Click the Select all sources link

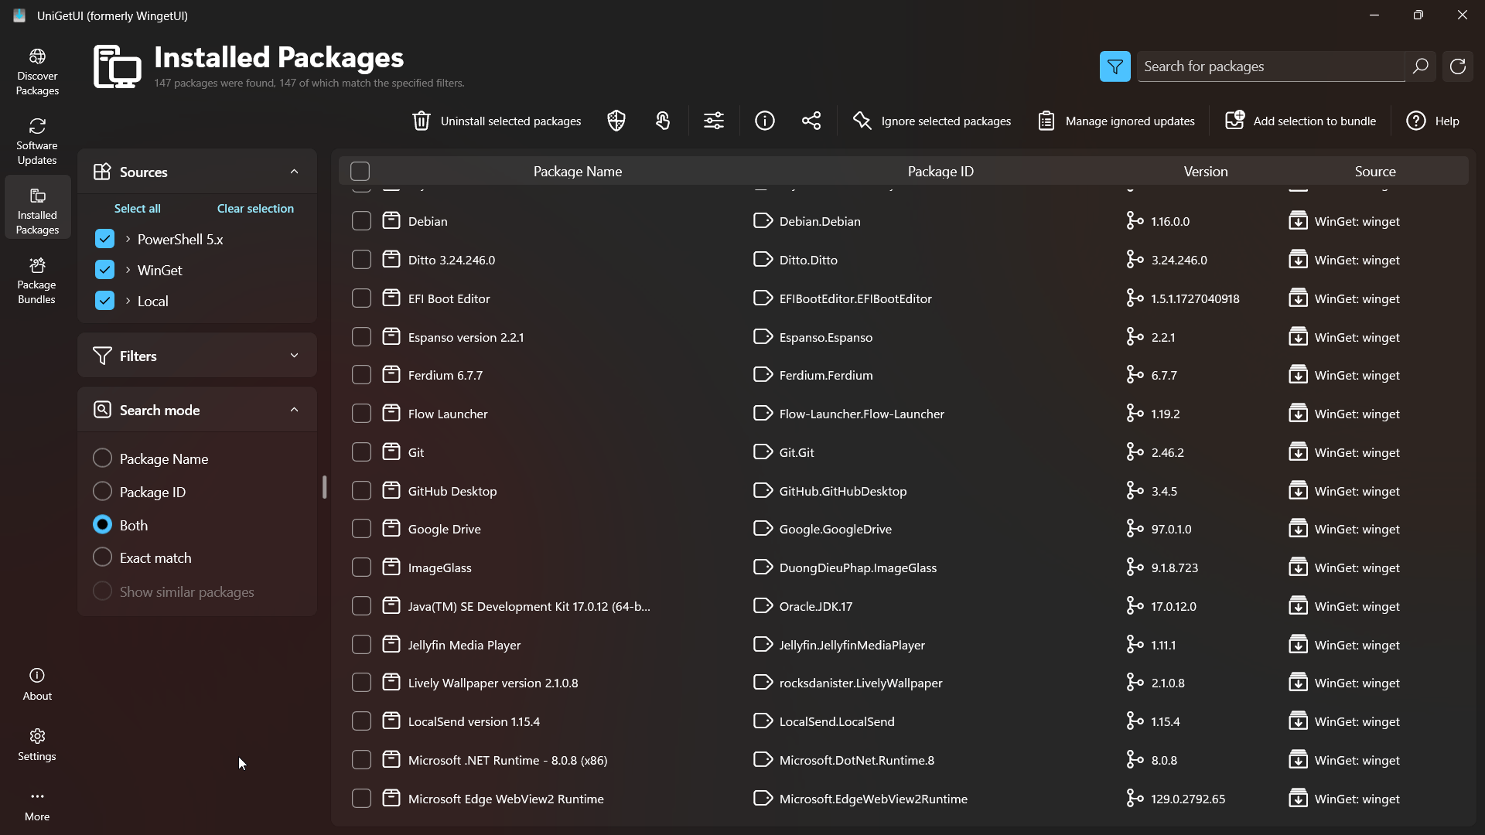[x=138, y=208]
